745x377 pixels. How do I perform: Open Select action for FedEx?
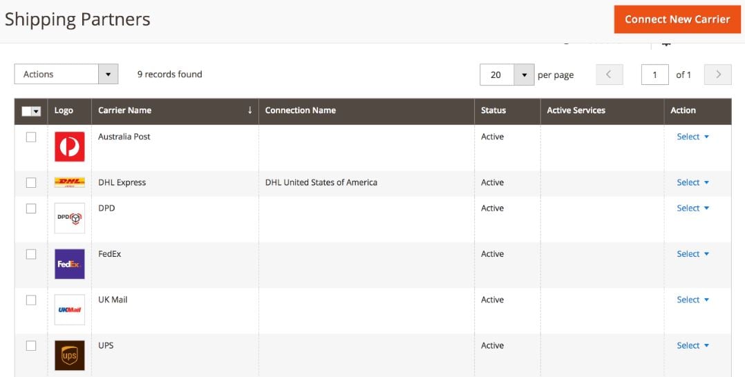[x=692, y=254]
